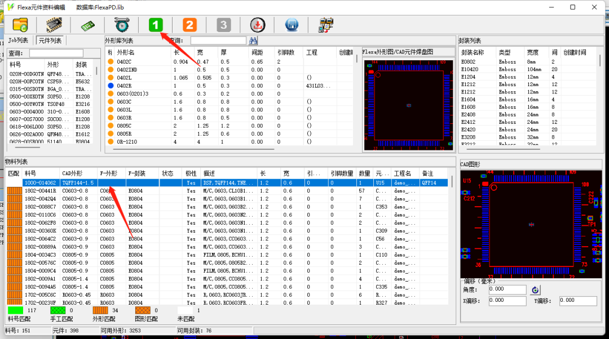Click the binoculars search icon
Image resolution: width=609 pixels, height=339 pixels.
[253, 41]
